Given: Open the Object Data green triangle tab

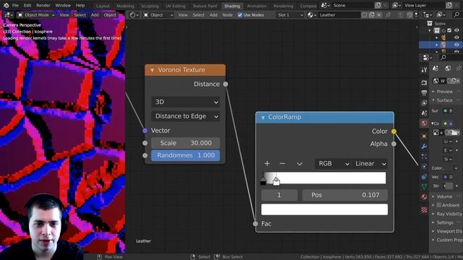Looking at the screenshot, I should 425,186.
